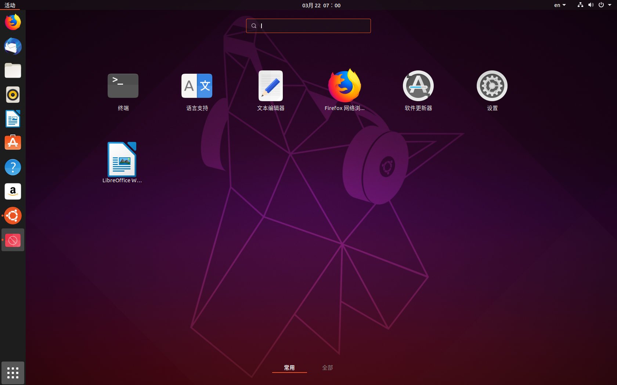Viewport: 617px width, 385px height.
Task: Launch Thunderbird mail from the dock
Action: [x=13, y=47]
